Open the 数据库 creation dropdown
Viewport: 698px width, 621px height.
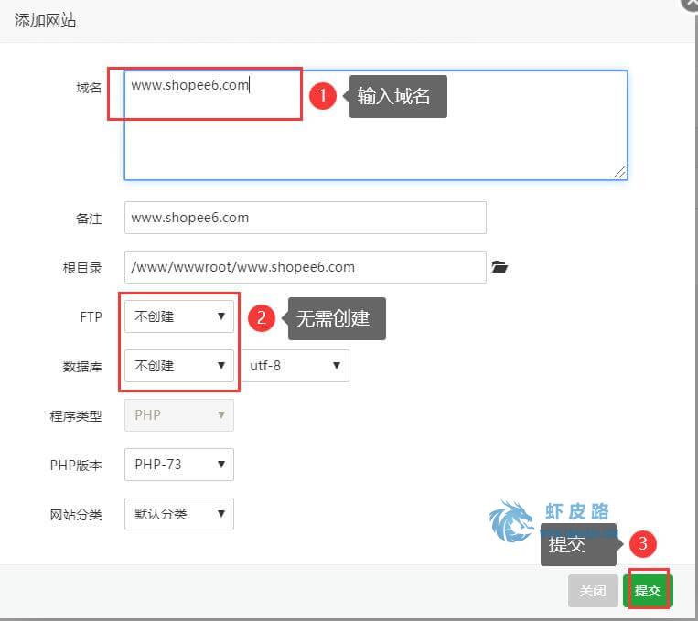(179, 366)
